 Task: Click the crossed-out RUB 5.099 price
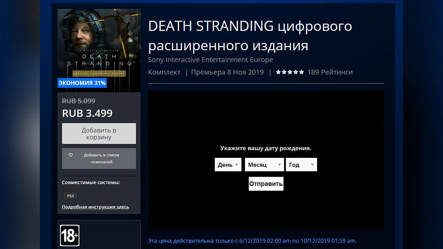[x=79, y=101]
